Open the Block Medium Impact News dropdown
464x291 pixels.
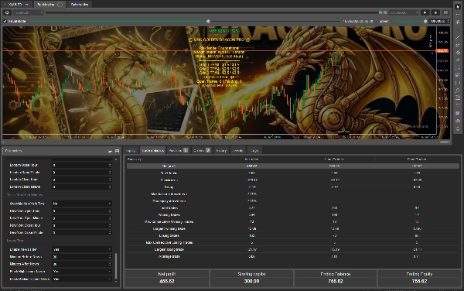[x=82, y=279]
